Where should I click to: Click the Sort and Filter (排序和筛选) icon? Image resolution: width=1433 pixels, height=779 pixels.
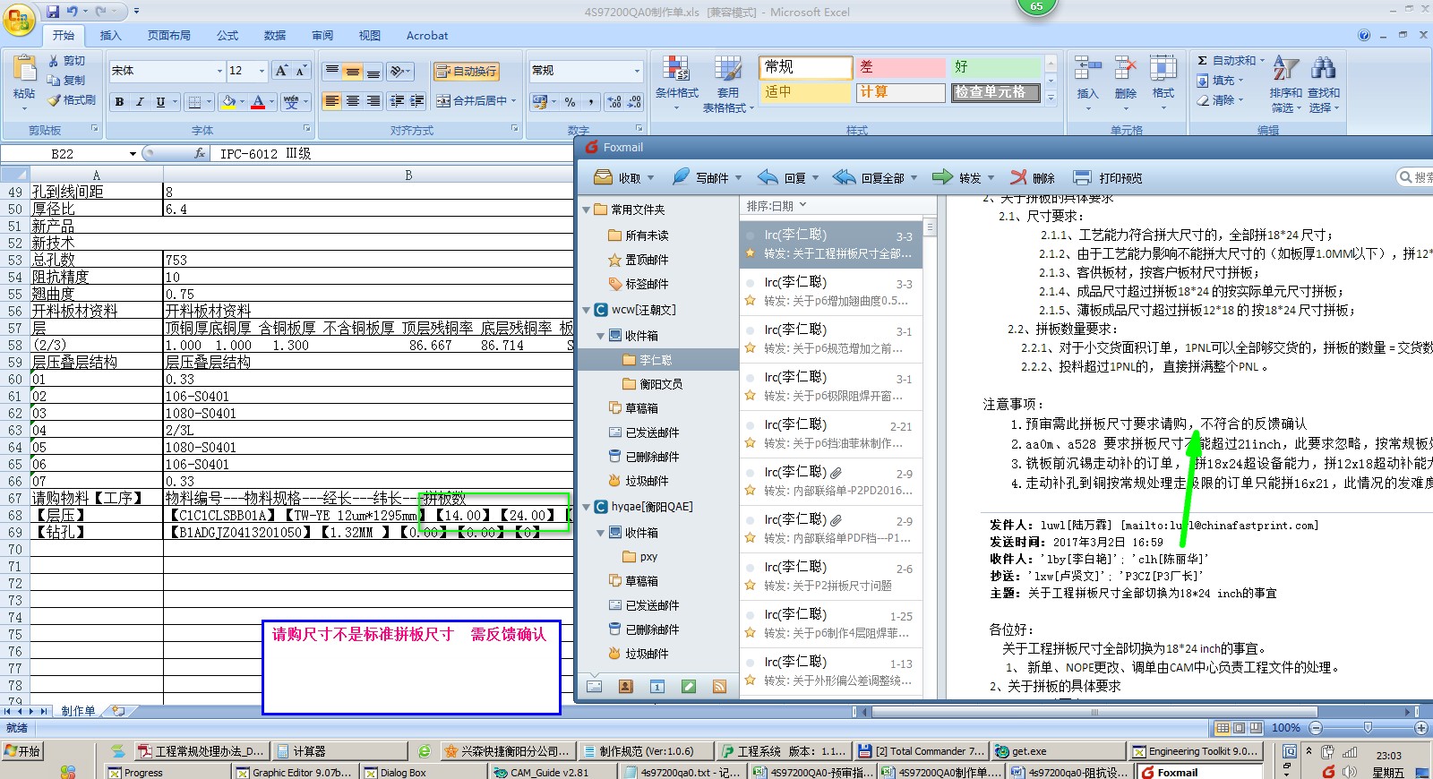click(x=1285, y=69)
